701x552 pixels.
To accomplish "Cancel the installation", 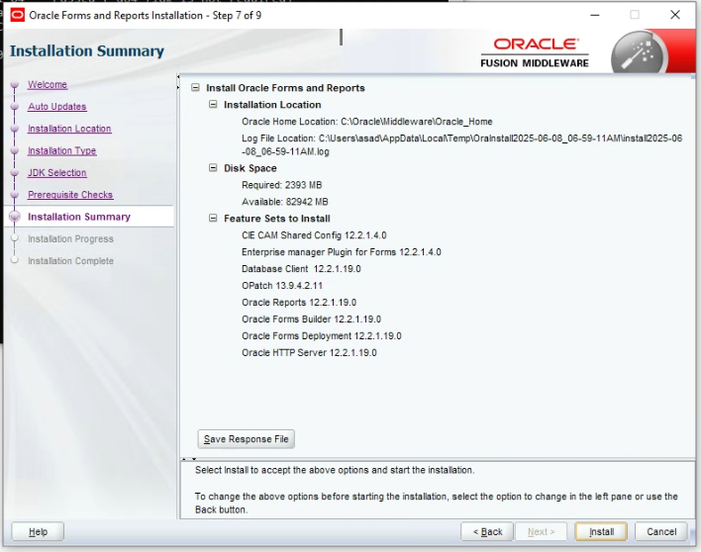I will (x=661, y=531).
